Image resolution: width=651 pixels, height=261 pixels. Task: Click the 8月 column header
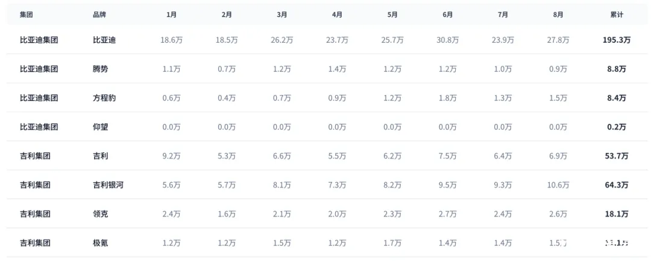tap(558, 14)
